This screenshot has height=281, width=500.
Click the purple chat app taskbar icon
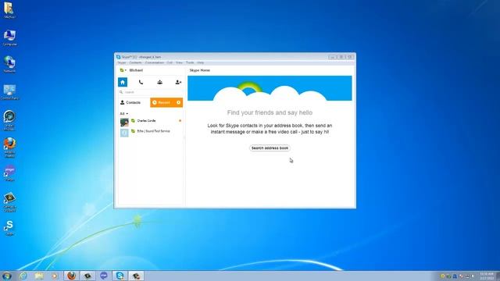tap(104, 276)
